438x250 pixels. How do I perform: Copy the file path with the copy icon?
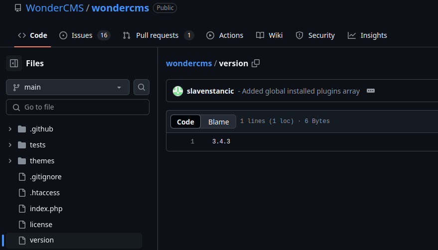tap(256, 63)
